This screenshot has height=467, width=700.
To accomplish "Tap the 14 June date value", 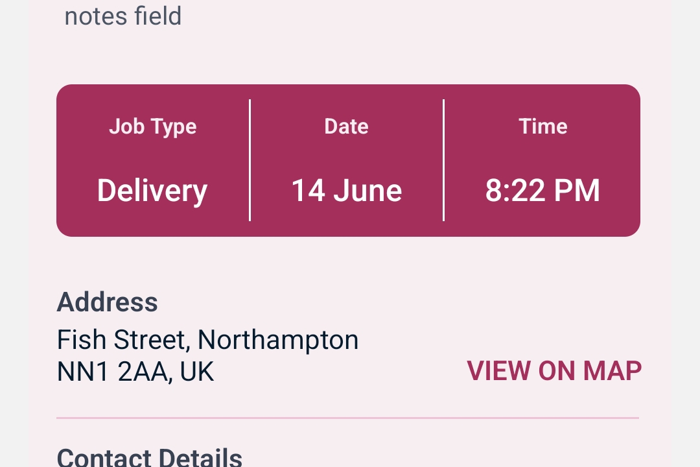I will 347,191.
